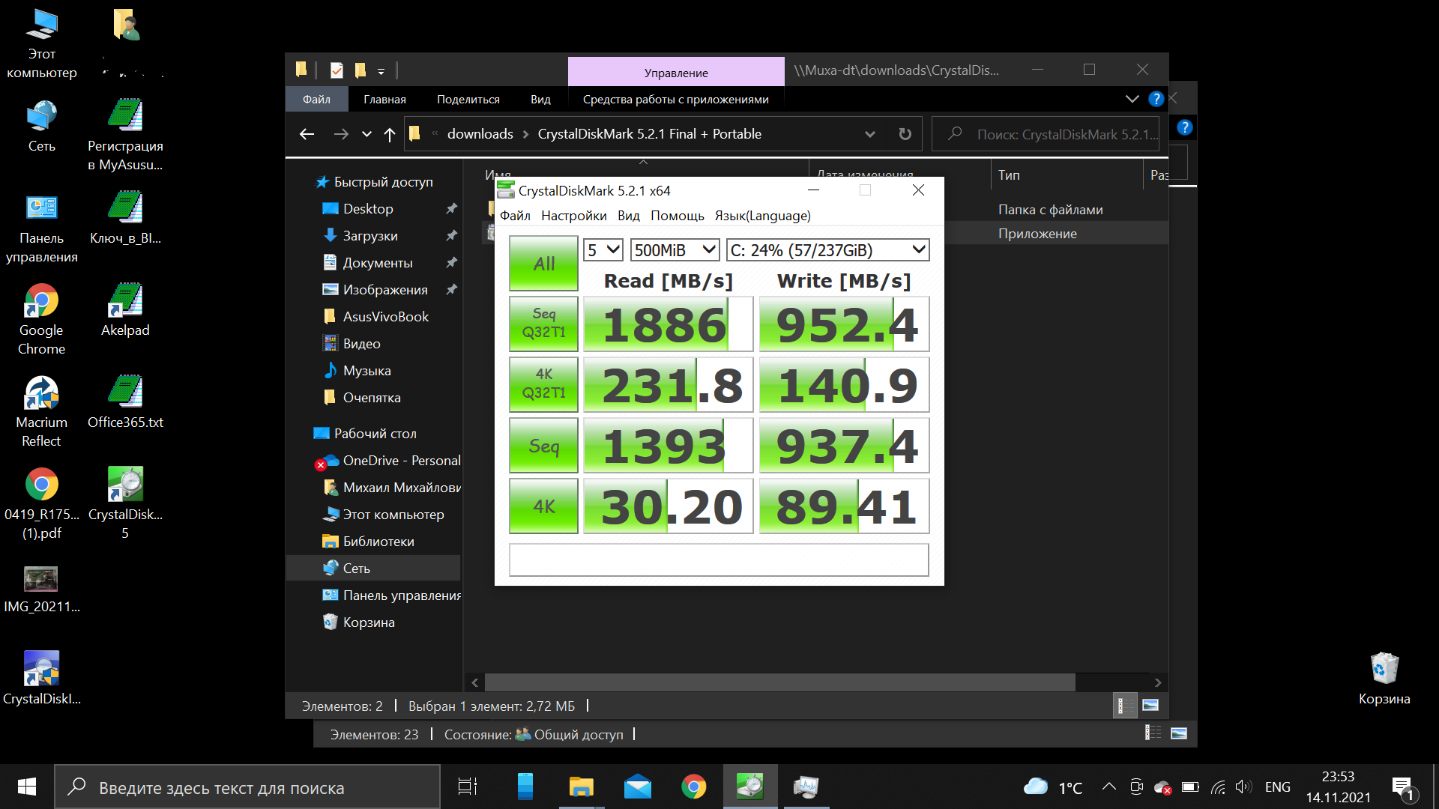Select Этот компьютер desktop icon
The width and height of the screenshot is (1439, 809).
tap(41, 43)
